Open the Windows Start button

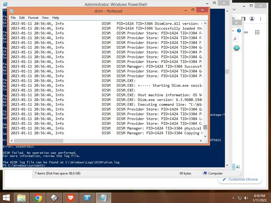(6, 198)
